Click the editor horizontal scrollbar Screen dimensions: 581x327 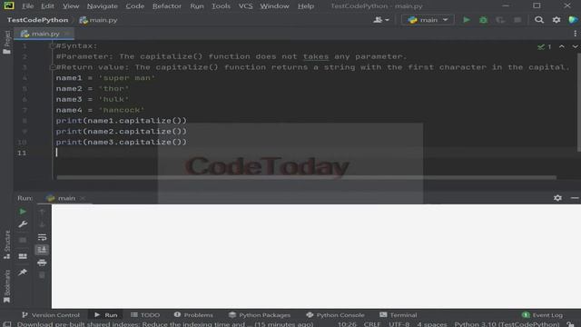[x=306, y=178]
